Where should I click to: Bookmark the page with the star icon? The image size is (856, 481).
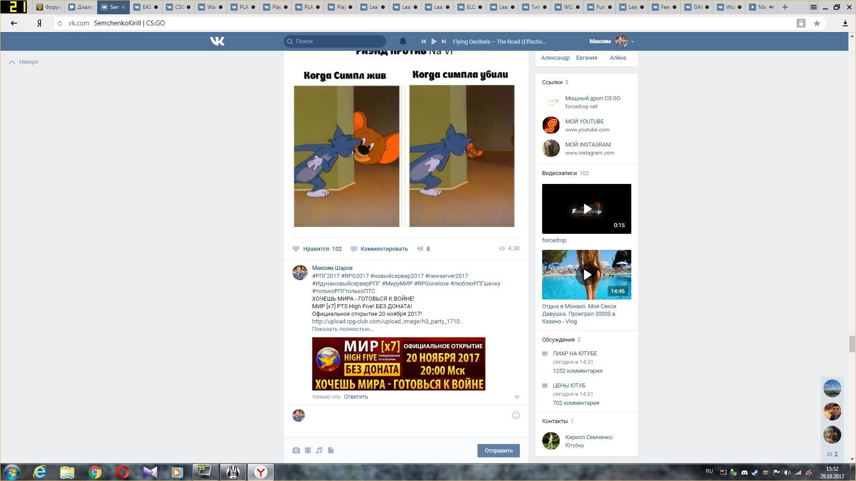[817, 23]
